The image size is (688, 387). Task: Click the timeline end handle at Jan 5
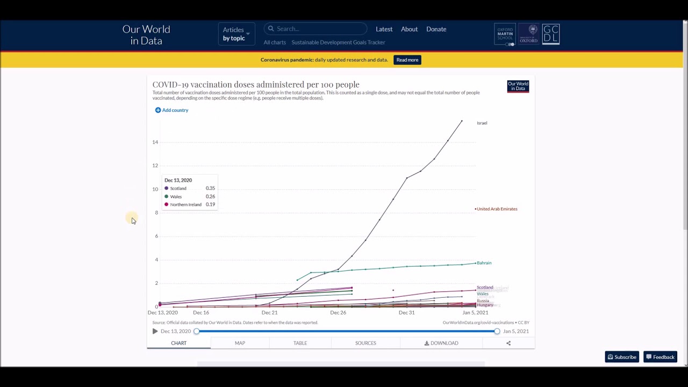[x=497, y=331]
